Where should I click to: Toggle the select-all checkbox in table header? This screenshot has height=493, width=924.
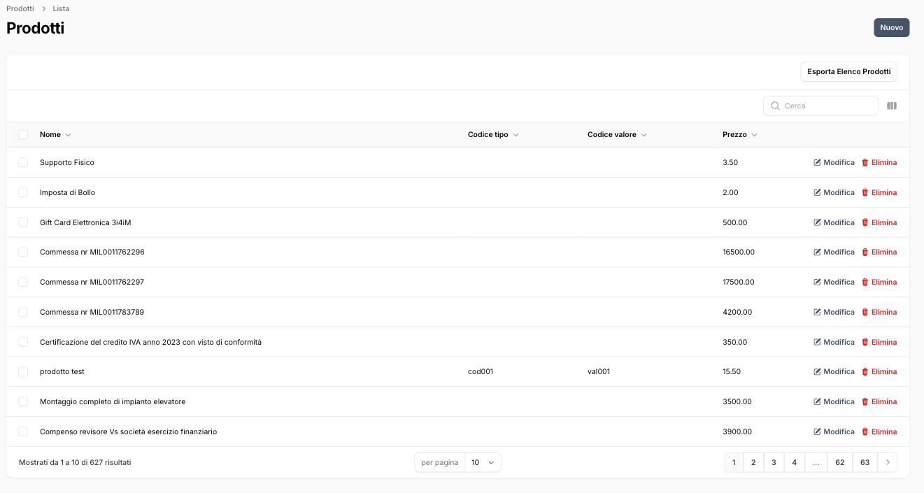point(23,135)
